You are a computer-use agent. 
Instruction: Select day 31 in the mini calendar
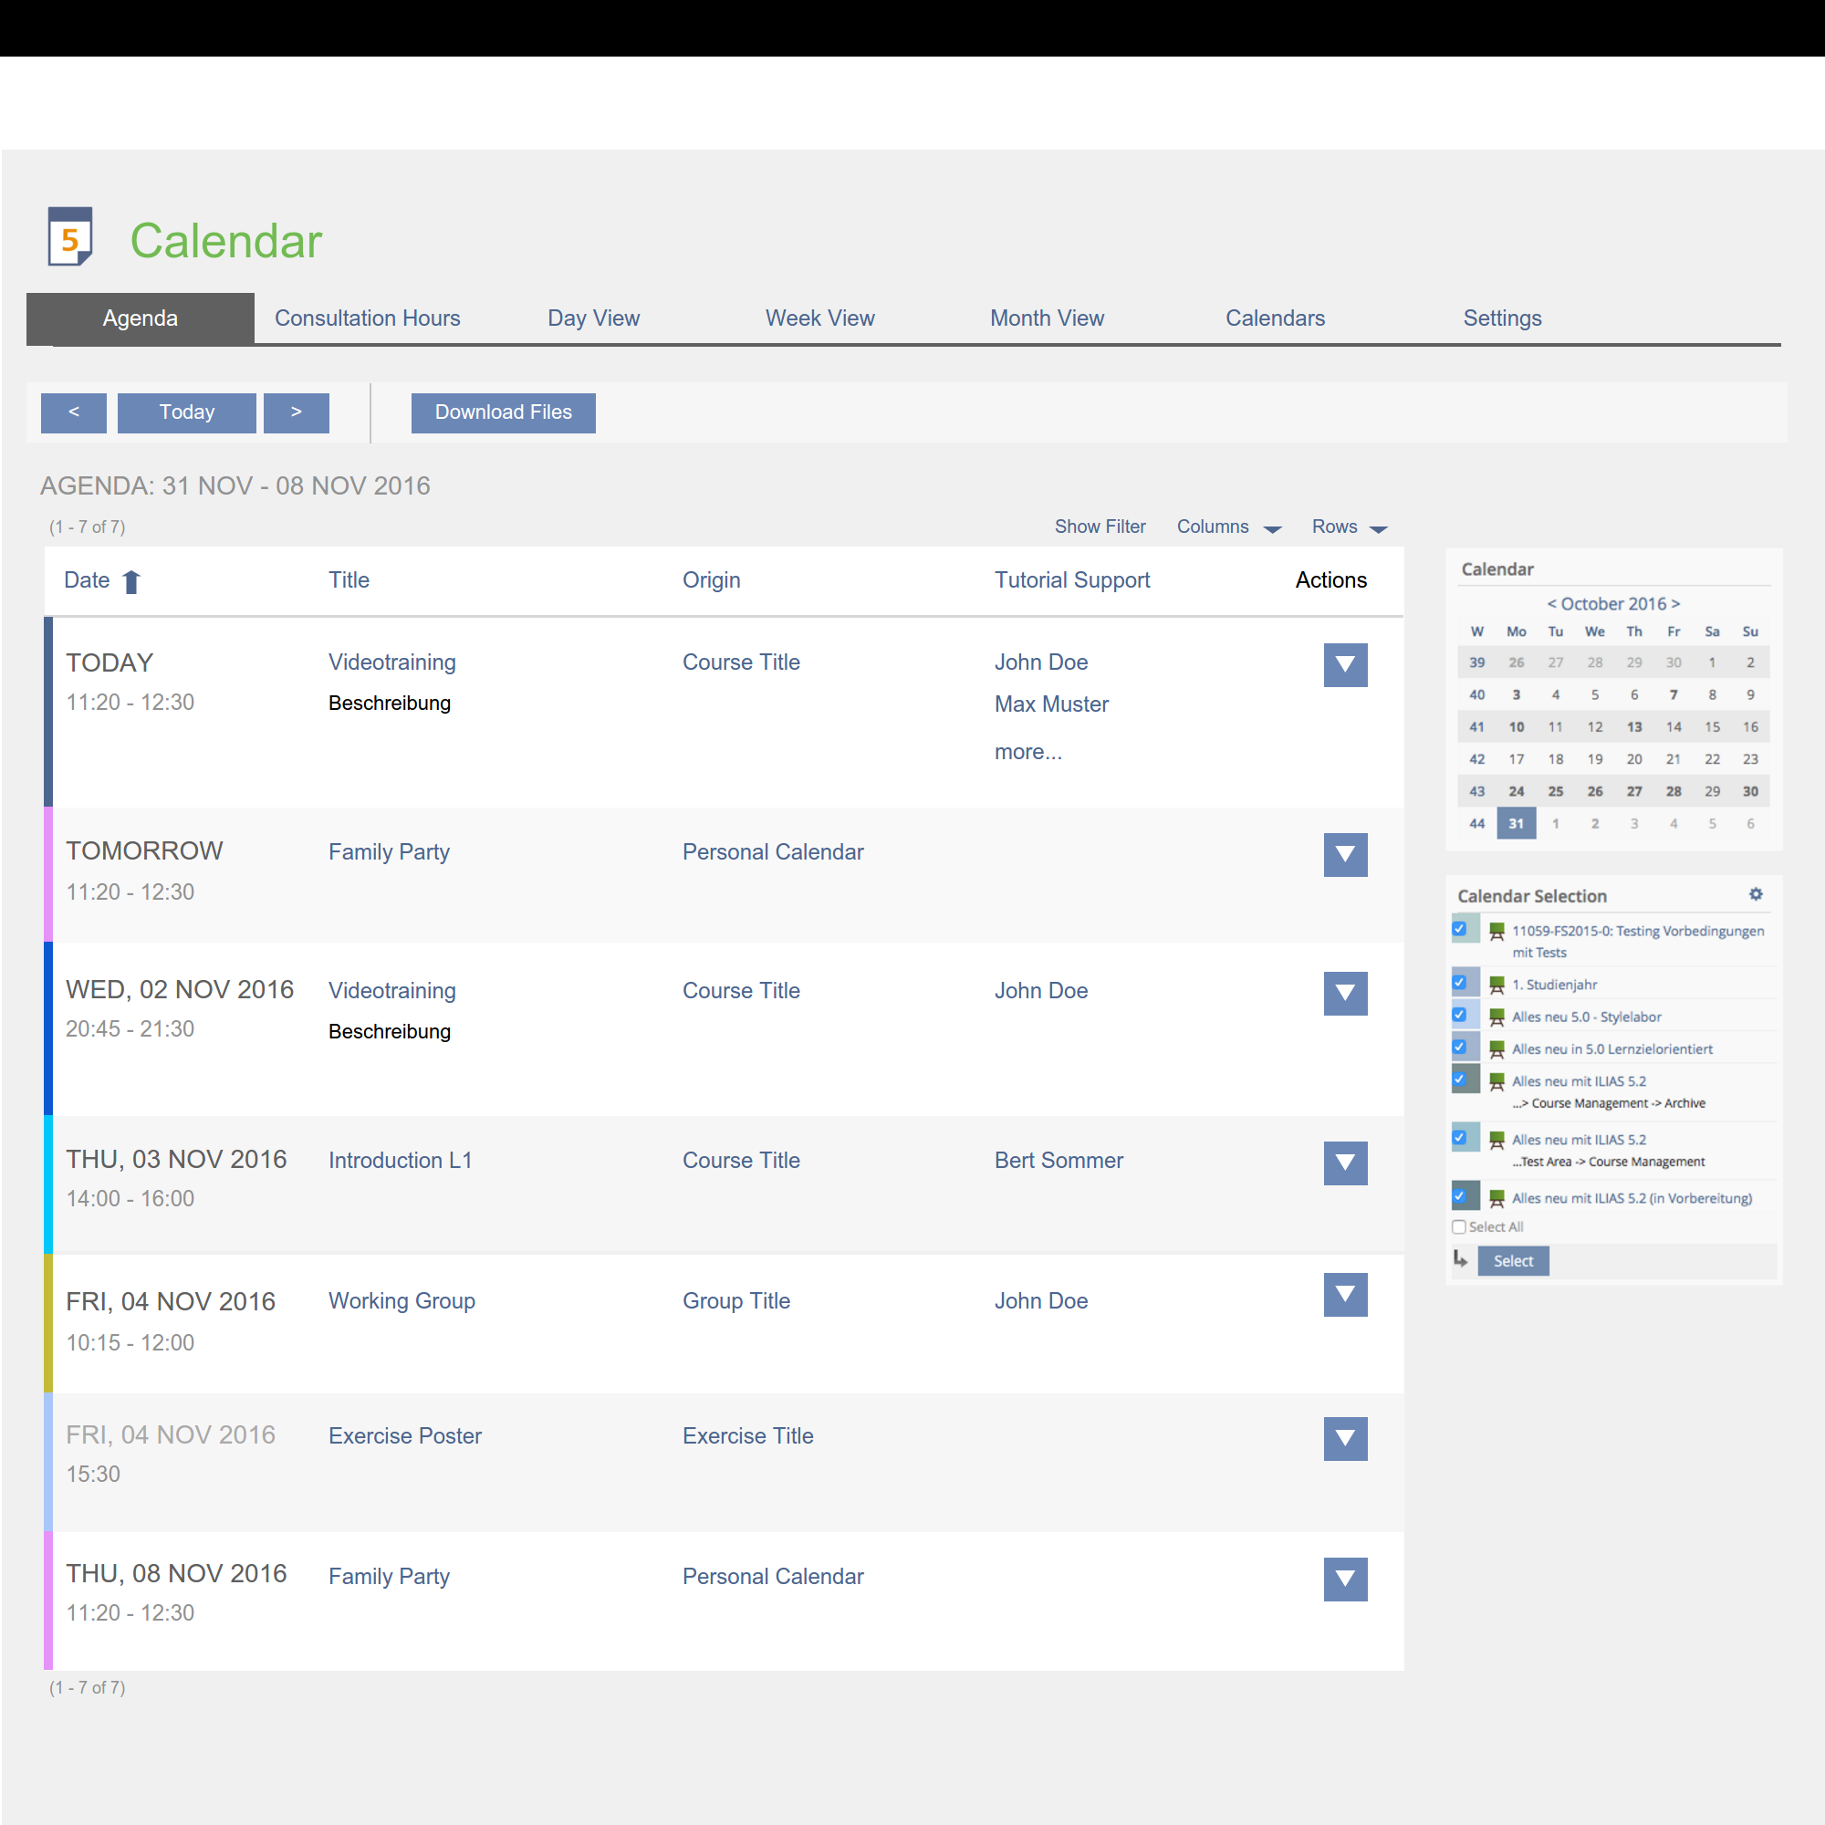(1516, 824)
